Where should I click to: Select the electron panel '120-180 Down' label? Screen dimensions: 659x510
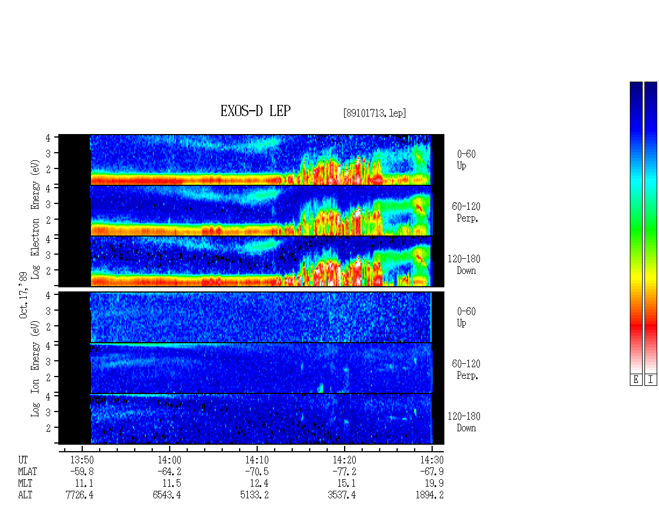tap(464, 265)
